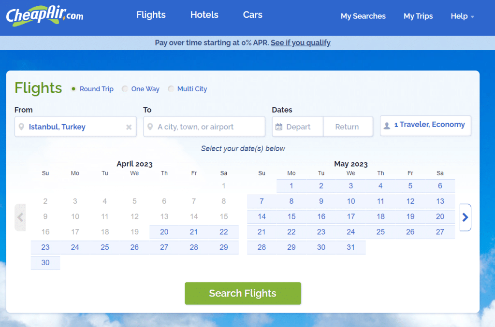The image size is (495, 327).
Task: Select April 22 in the calendar
Action: coord(223,232)
